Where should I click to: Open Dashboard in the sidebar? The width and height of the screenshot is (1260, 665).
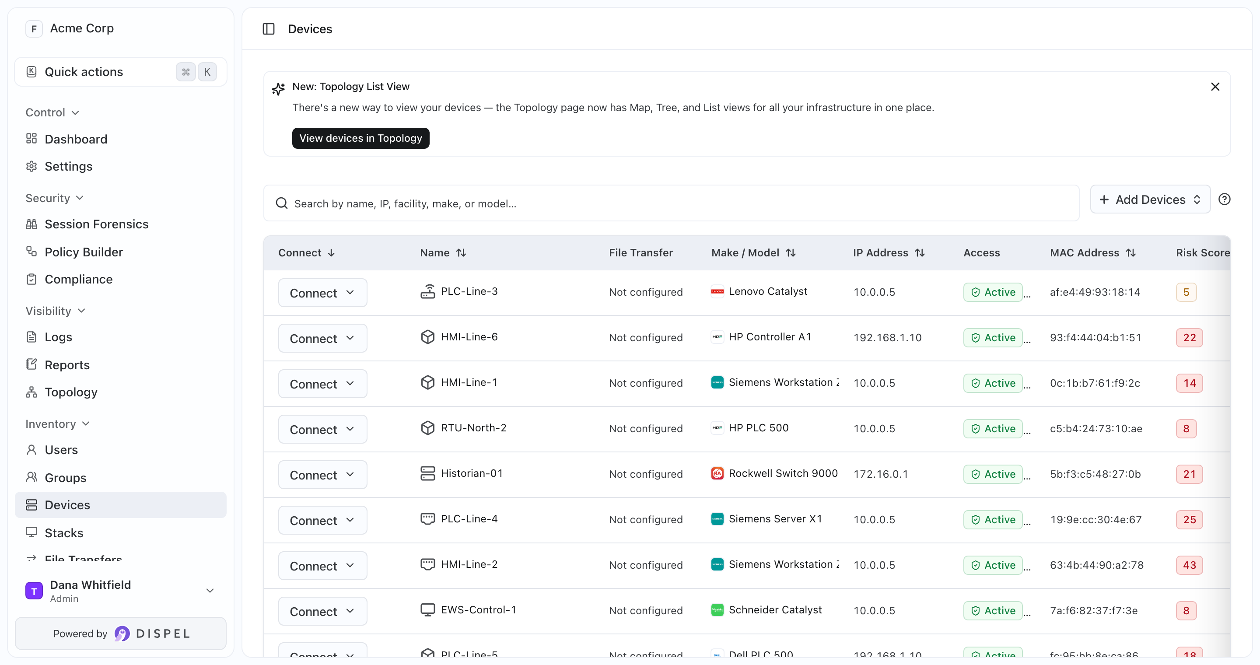click(x=120, y=140)
